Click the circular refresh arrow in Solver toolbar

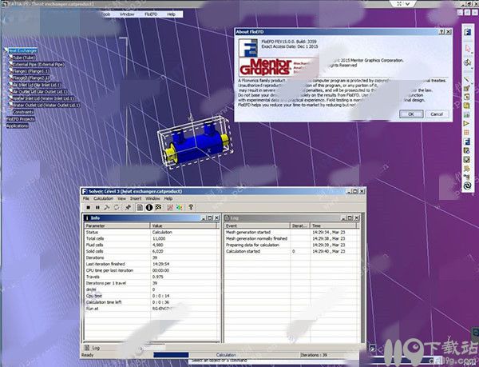click(x=117, y=207)
